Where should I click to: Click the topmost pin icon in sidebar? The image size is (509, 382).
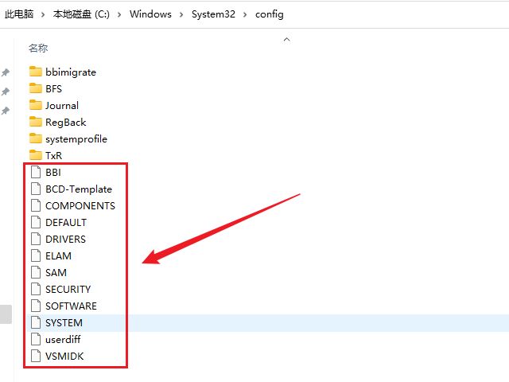(6, 72)
